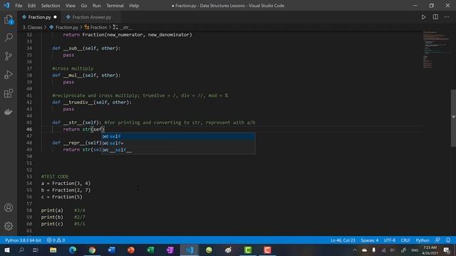Open the Edit menu
Viewport: 456px width, 256px height.
(31, 6)
